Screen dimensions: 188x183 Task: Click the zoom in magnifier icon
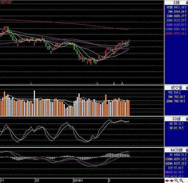click(181, 180)
